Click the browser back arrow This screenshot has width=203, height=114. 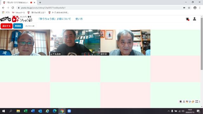[3, 8]
